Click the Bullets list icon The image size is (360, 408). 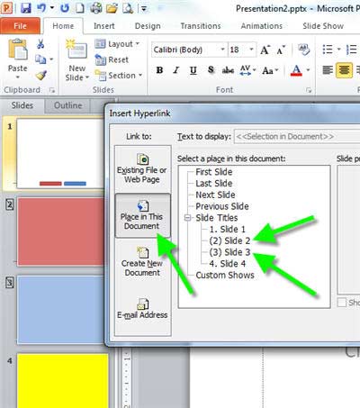tap(328, 50)
